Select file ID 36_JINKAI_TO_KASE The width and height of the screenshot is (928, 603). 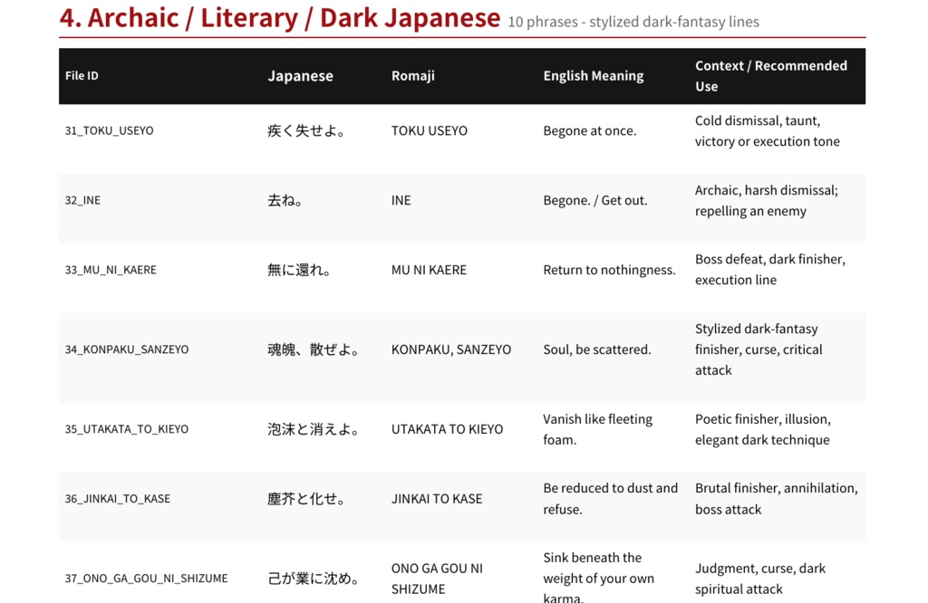(118, 499)
